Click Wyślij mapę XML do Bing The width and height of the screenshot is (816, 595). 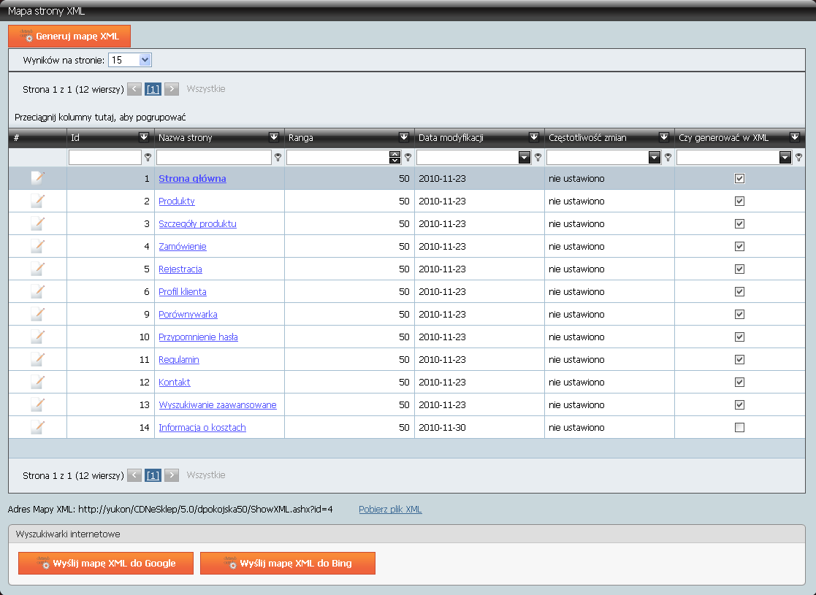[287, 564]
